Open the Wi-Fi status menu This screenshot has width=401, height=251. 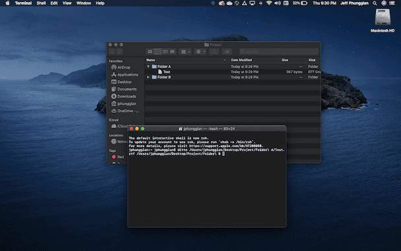tap(269, 3)
